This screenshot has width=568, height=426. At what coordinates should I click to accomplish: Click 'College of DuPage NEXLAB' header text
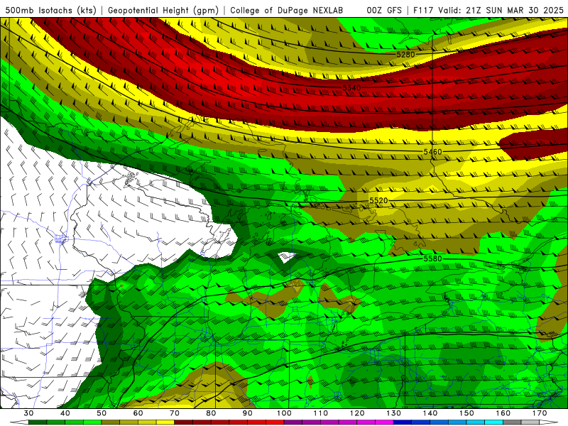point(286,11)
